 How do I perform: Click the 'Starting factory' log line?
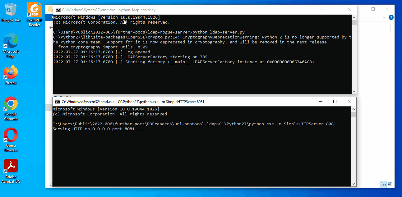[184, 62]
